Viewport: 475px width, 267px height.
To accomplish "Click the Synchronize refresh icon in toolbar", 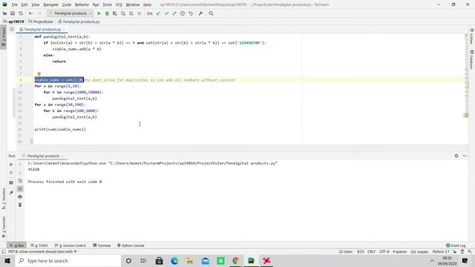I will (21, 13).
